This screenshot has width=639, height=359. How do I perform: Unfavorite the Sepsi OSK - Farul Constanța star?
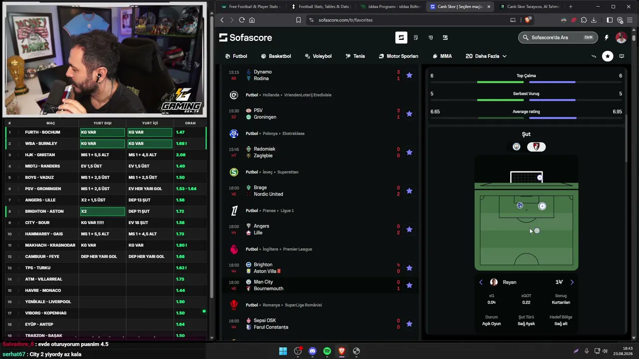click(409, 324)
